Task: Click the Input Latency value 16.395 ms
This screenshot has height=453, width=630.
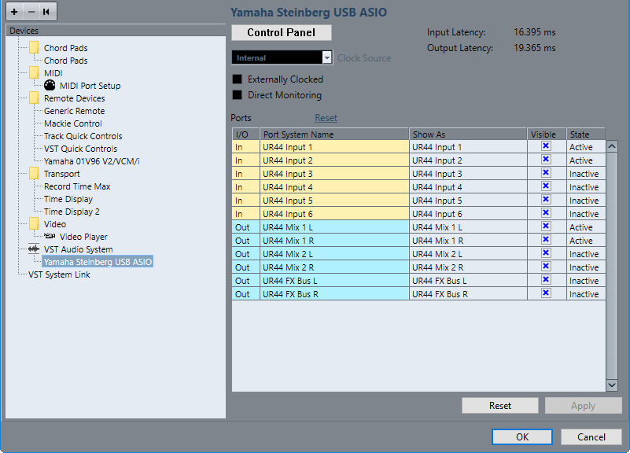Action: pyautogui.click(x=535, y=32)
